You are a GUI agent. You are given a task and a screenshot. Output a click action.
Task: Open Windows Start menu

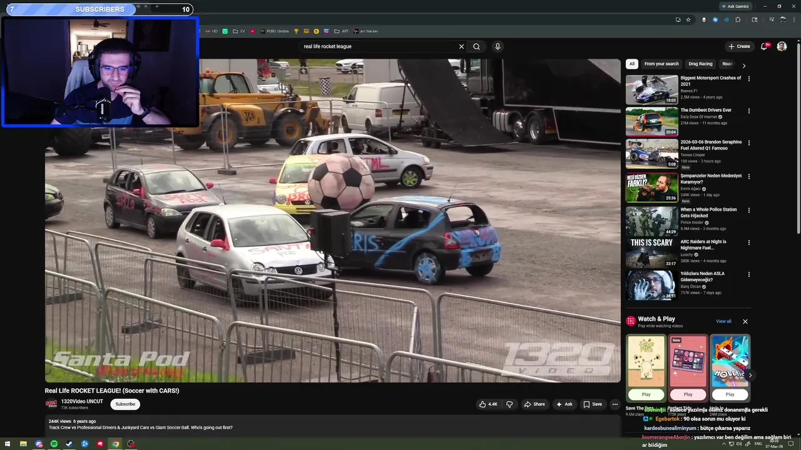pyautogui.click(x=8, y=444)
